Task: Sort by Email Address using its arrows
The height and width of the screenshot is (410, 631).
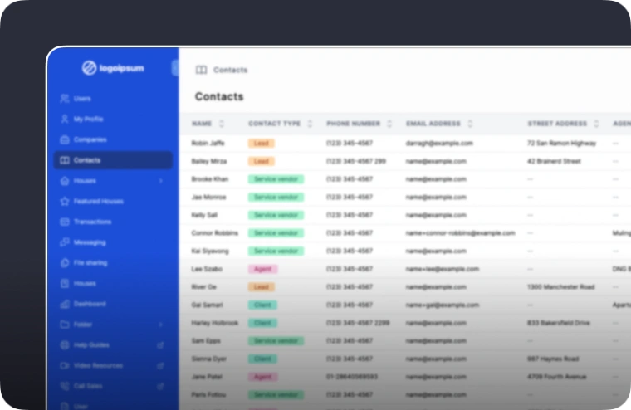Action: (x=470, y=124)
